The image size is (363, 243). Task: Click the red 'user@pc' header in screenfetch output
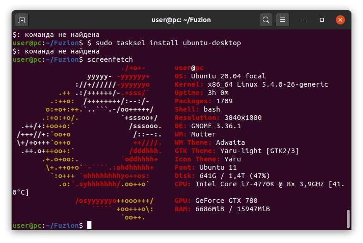189,68
